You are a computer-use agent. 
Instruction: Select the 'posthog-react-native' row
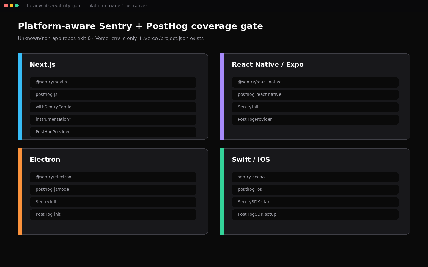point(315,95)
